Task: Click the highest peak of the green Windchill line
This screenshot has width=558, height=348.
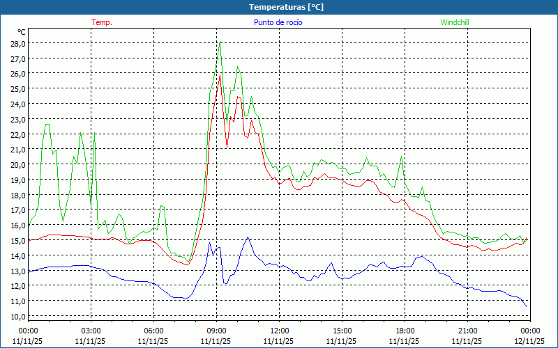Action: click(x=220, y=42)
